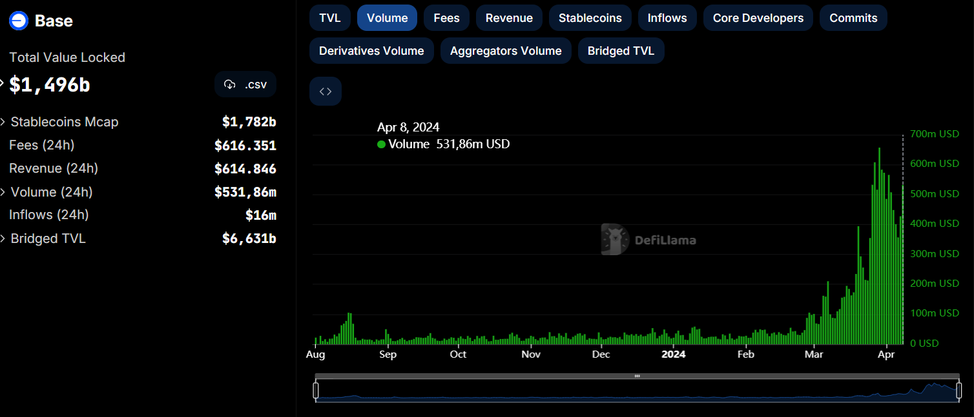This screenshot has width=974, height=417.
Task: Click the Feb label on the x-axis
Action: [x=746, y=354]
